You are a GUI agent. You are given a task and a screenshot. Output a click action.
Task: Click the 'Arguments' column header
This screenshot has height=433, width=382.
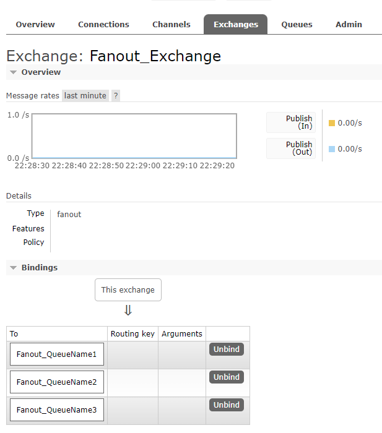point(182,333)
